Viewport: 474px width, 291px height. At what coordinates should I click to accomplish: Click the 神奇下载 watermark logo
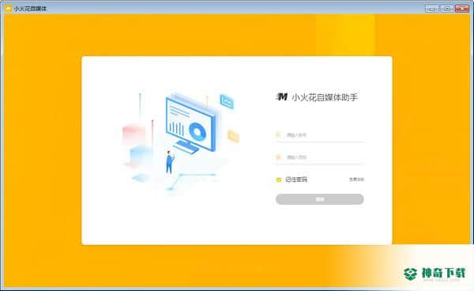click(434, 274)
